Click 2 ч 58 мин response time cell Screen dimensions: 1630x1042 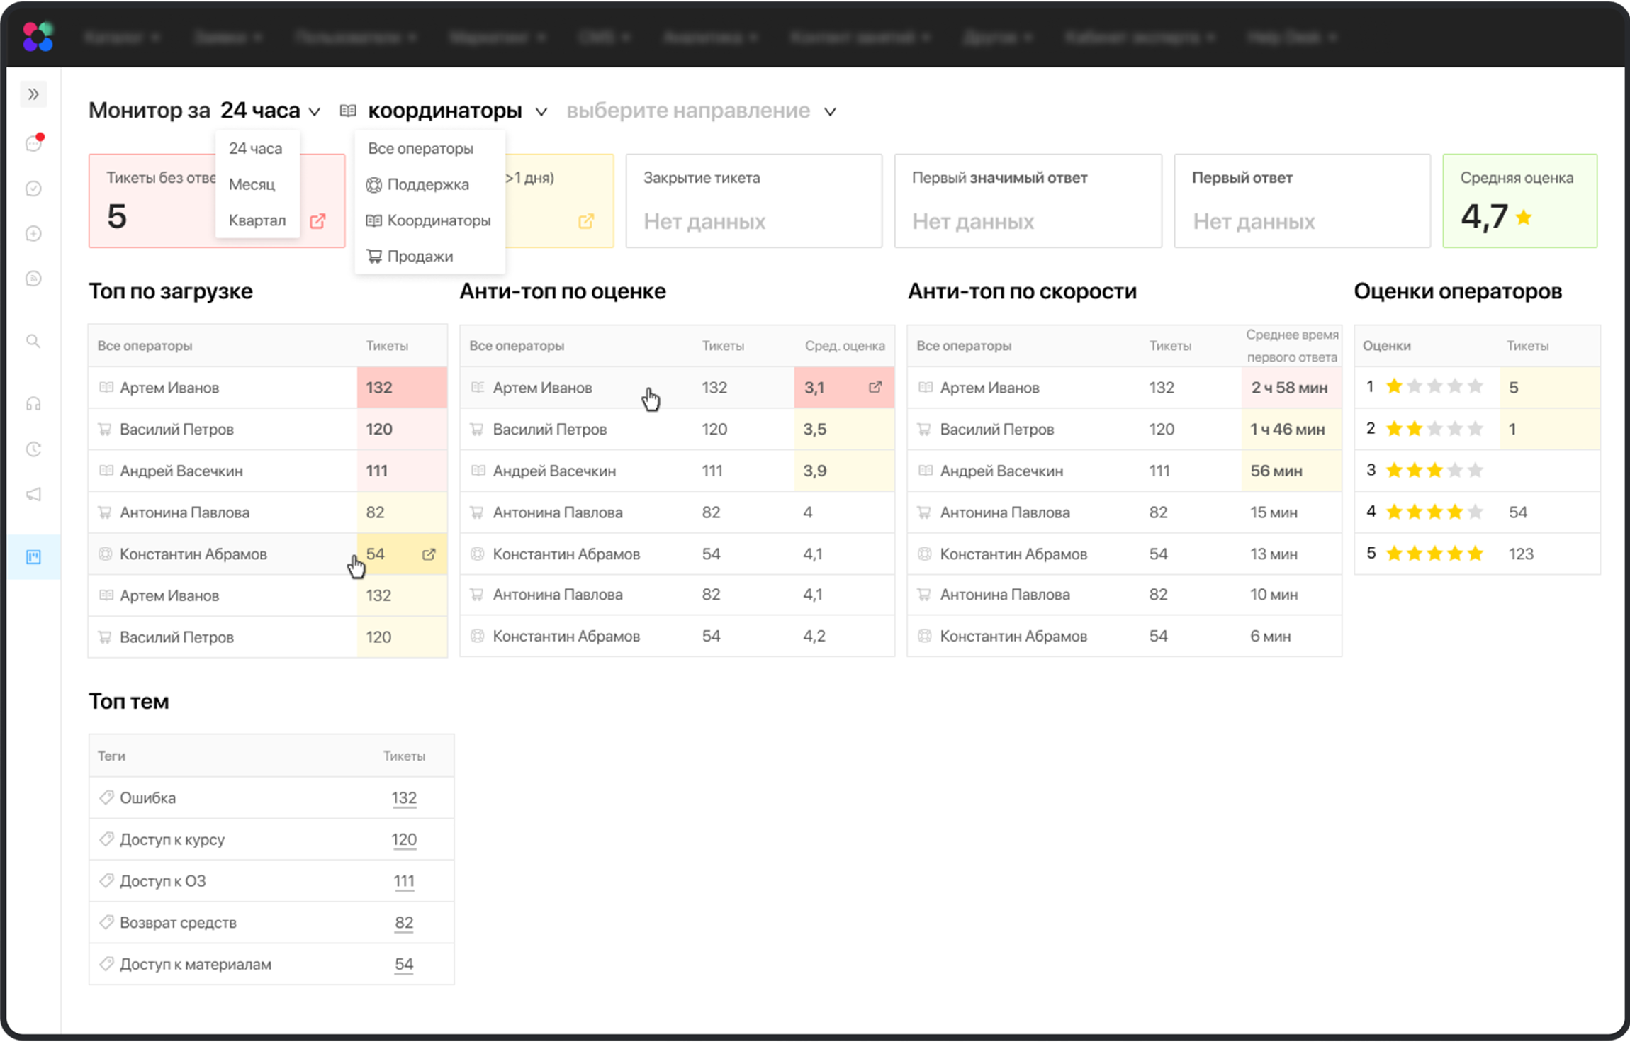tap(1291, 388)
